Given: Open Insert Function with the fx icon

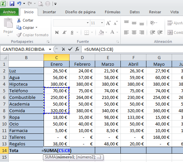Looking at the screenshot, I should click(77, 49).
